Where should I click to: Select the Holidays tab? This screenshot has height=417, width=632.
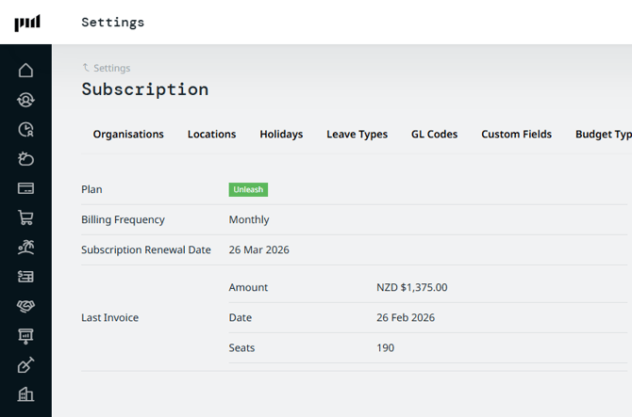pyautogui.click(x=281, y=135)
